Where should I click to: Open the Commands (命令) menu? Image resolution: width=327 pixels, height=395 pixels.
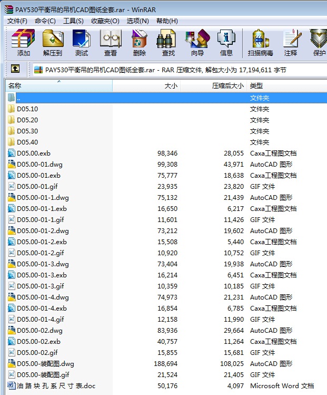tap(45, 21)
